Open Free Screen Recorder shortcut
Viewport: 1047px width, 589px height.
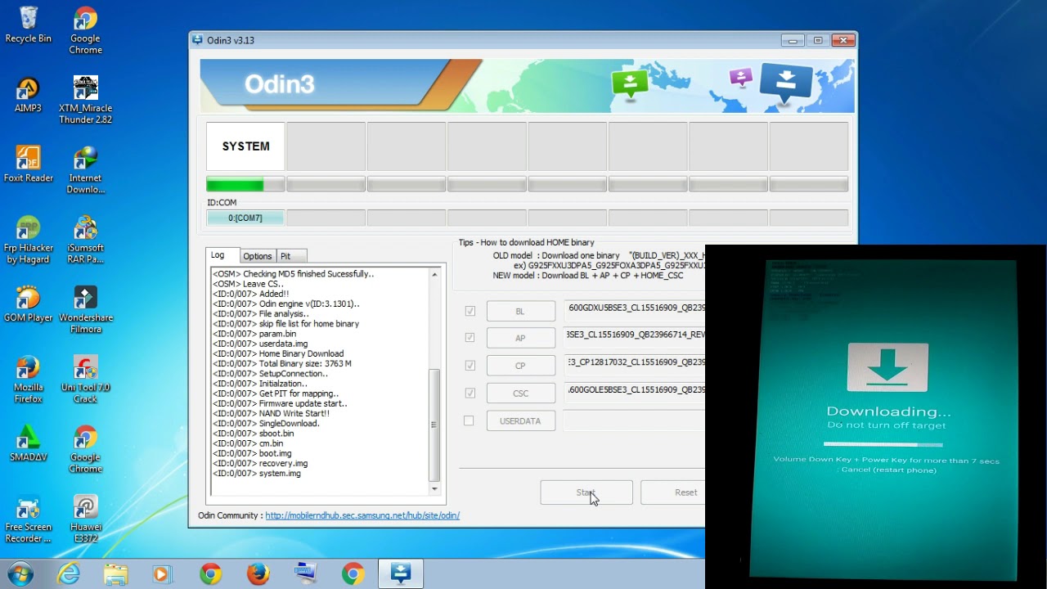click(x=28, y=519)
